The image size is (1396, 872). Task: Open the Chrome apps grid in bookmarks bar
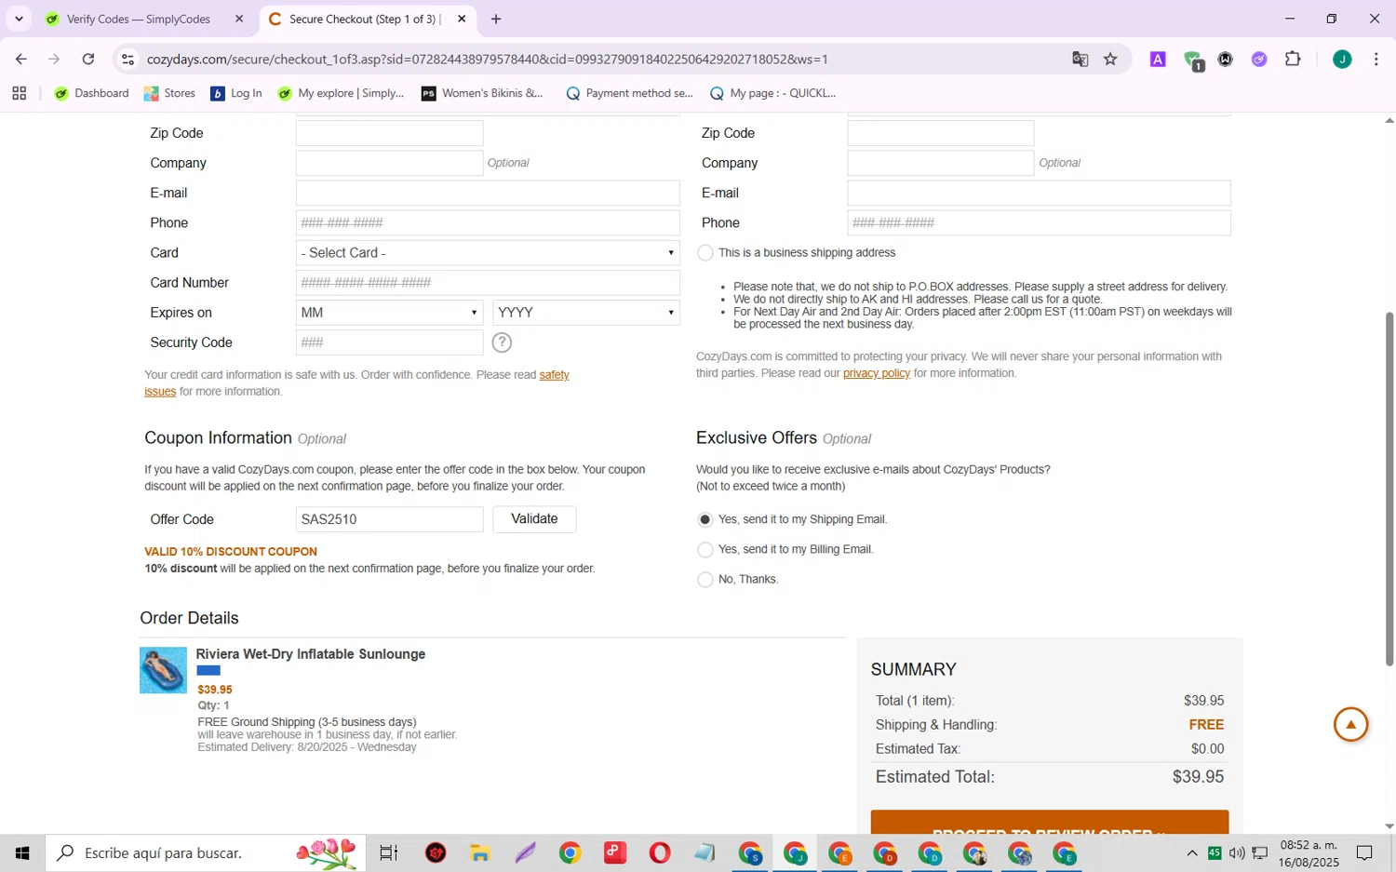(x=20, y=93)
